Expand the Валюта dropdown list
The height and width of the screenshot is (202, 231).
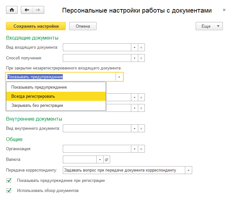coord(99,160)
